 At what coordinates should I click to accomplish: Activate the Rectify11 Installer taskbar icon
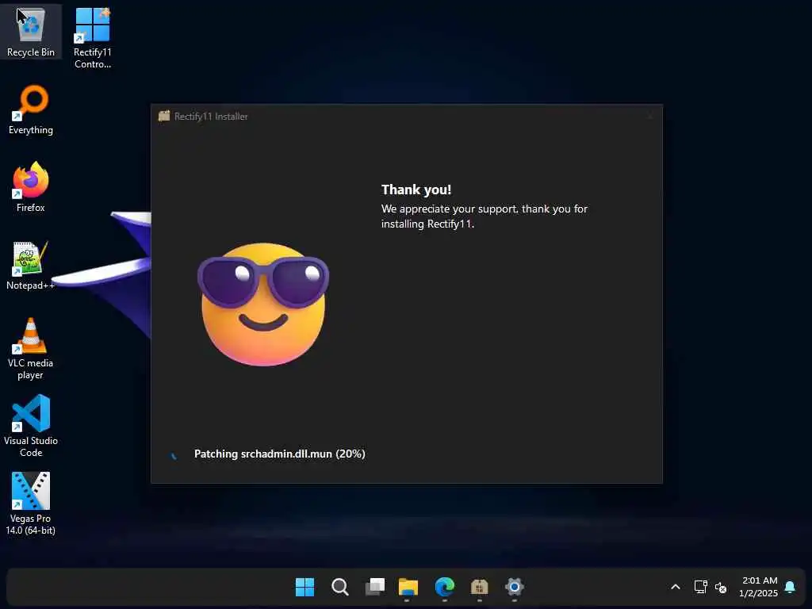pos(480,588)
